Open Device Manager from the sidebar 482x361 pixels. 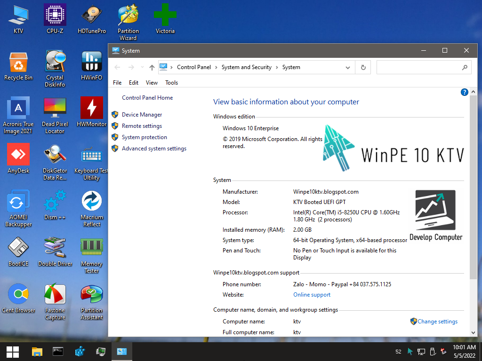click(142, 115)
